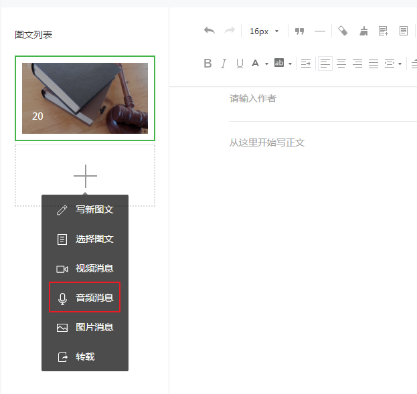Click the redo arrow icon
Image resolution: width=417 pixels, height=394 pixels.
[230, 31]
